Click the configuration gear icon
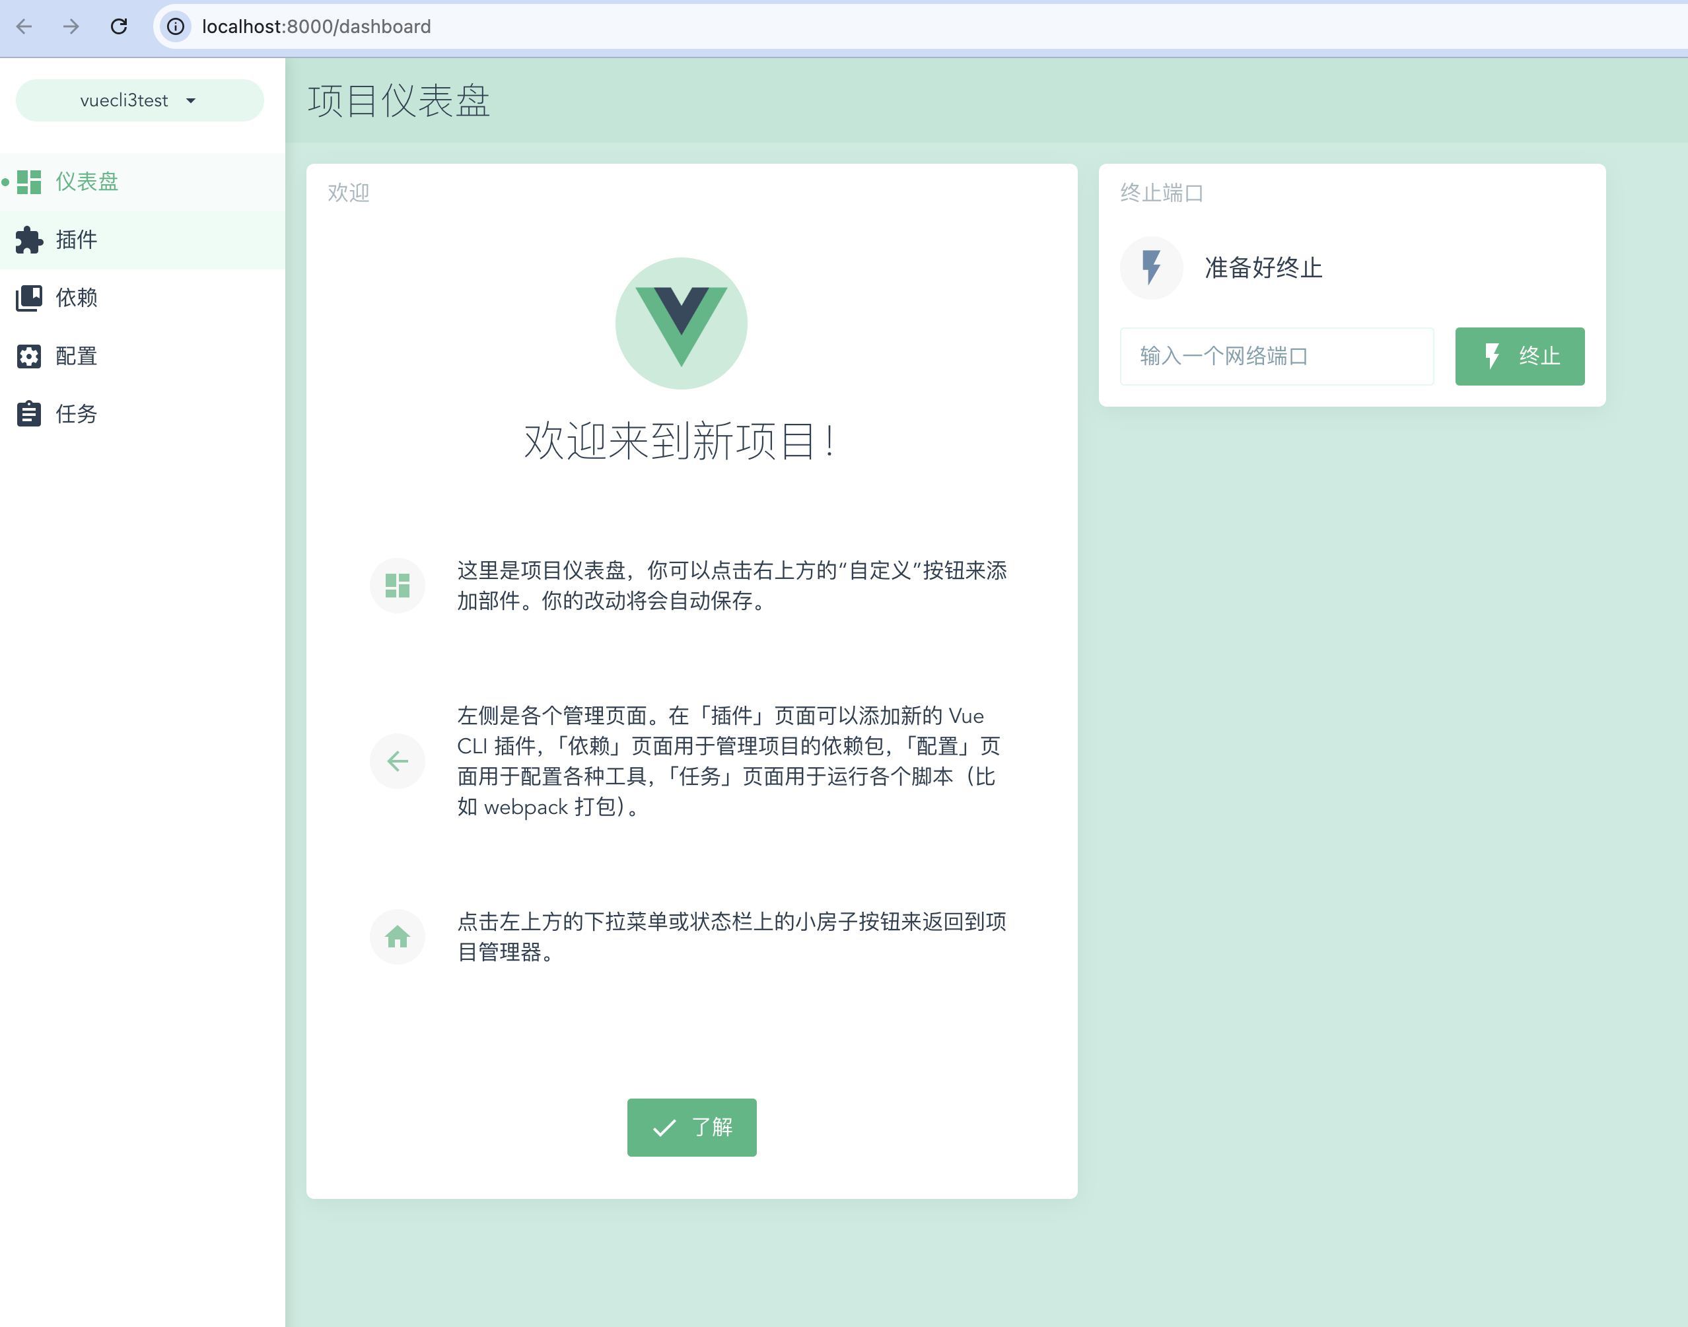 (x=29, y=356)
